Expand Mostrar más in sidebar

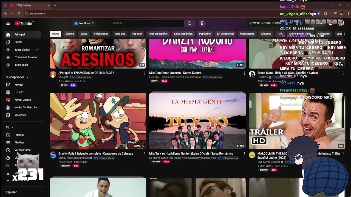click(x=22, y=180)
